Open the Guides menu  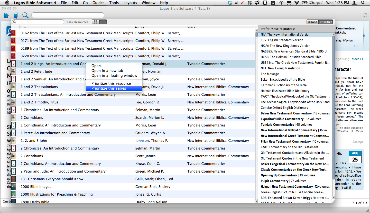pos(98,3)
